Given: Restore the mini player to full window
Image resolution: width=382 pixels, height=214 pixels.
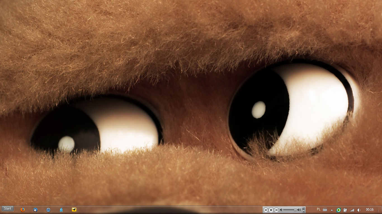Looking at the screenshot, I should 303,208.
